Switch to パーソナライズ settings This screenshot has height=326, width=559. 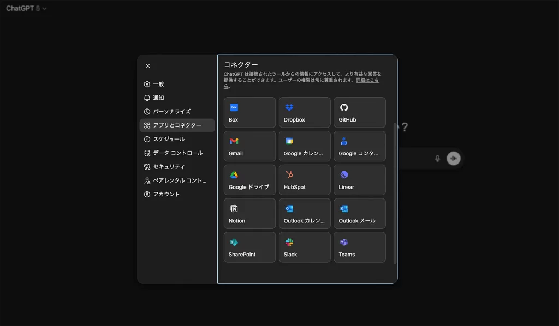pos(171,112)
